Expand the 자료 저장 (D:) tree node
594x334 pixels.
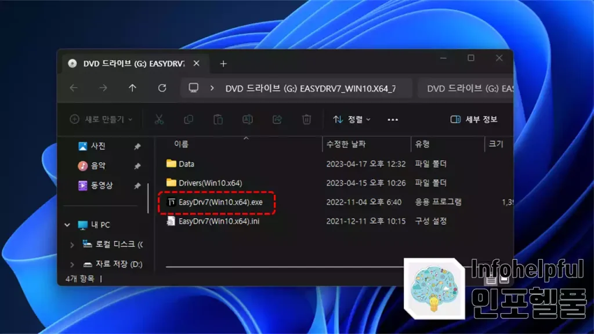pos(72,264)
